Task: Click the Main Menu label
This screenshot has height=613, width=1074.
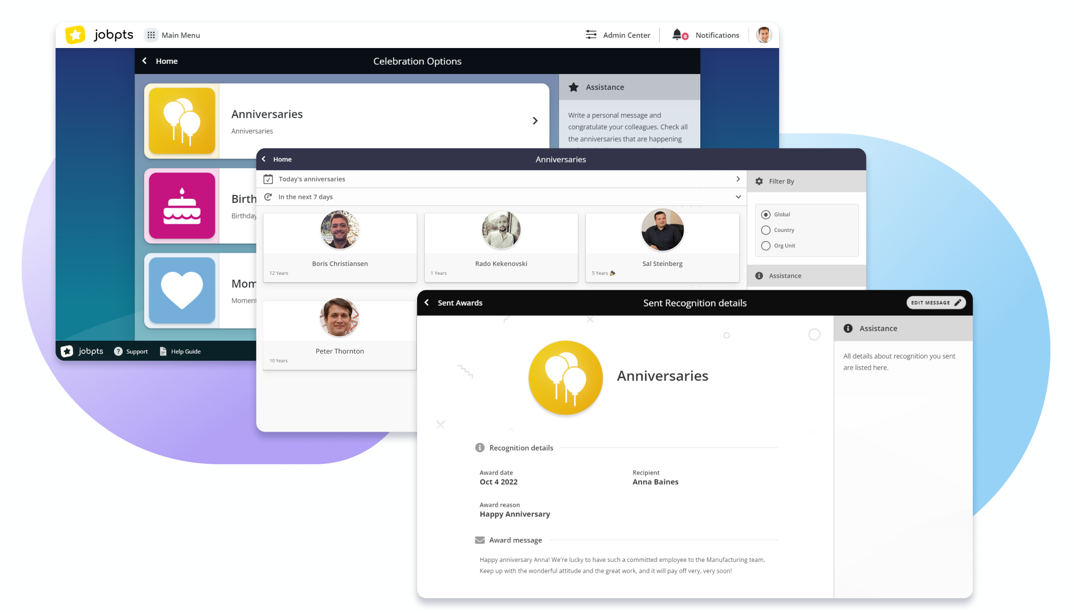Action: tap(181, 35)
